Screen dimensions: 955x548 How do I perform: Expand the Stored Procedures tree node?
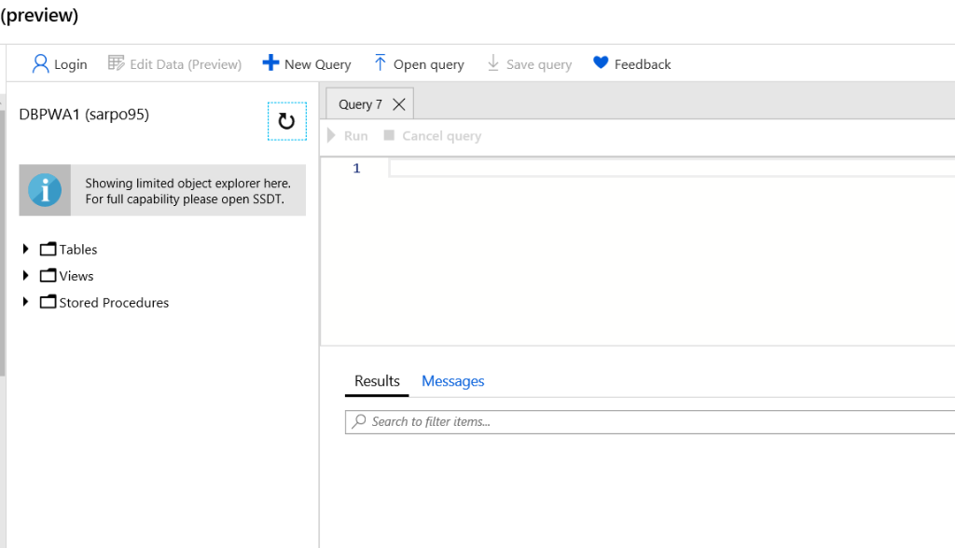pyautogui.click(x=25, y=301)
